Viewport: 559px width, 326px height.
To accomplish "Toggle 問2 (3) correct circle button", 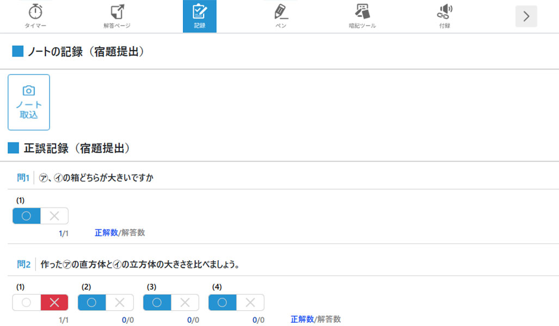I will click(157, 303).
